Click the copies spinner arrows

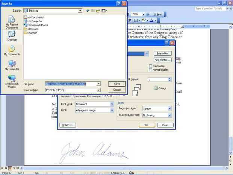[x=169, y=80]
